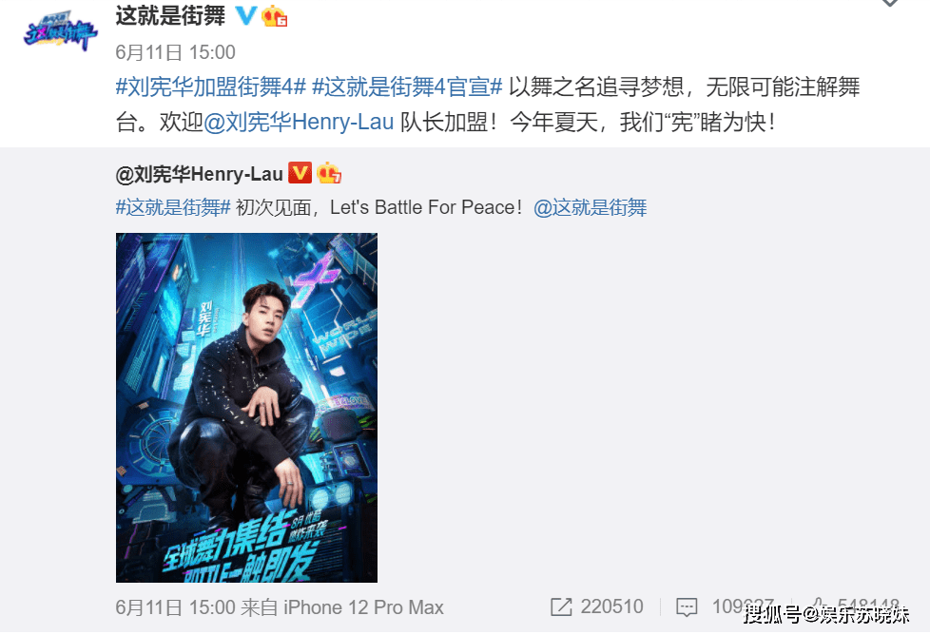Open the 这就是街舞 account name link
The height and width of the screenshot is (635, 930).
tap(170, 15)
